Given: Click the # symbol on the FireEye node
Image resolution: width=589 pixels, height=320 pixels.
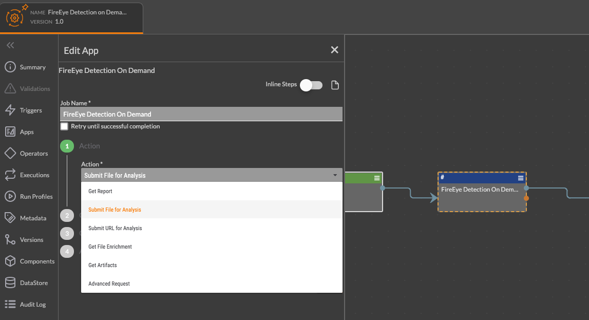Looking at the screenshot, I should click(443, 177).
